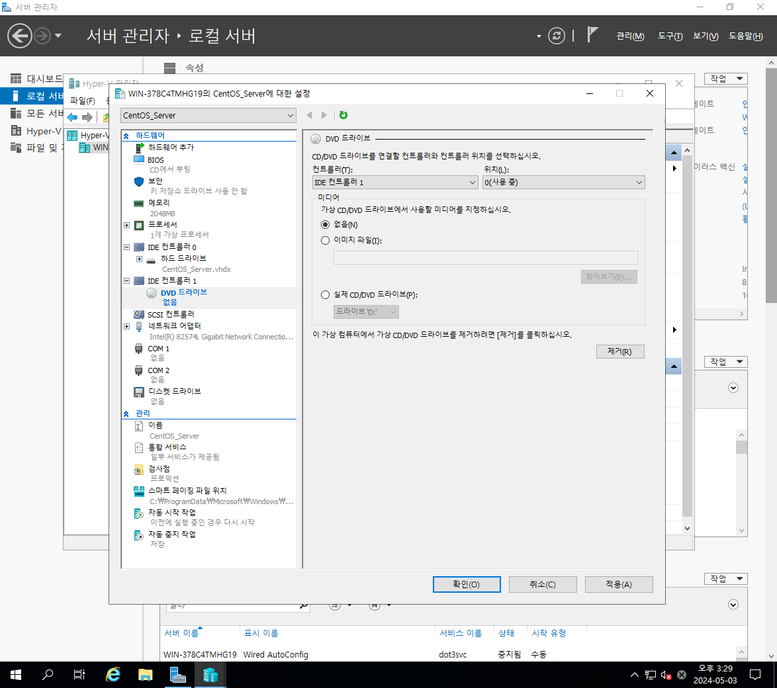The image size is (777, 688).
Task: Sort by Service Name (서비스 이름) column
Action: (461, 633)
